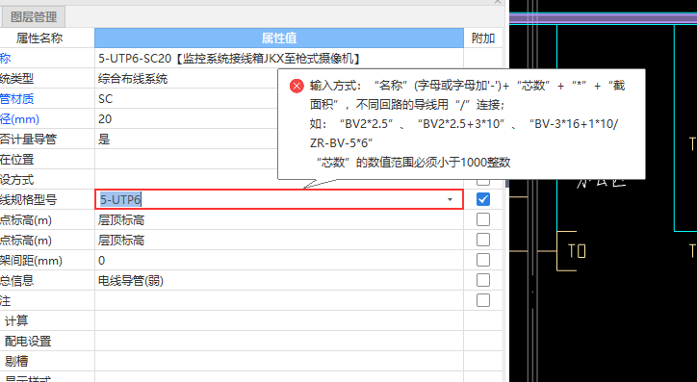Expand the 剔槽 property group
The image size is (697, 382).
[16, 361]
